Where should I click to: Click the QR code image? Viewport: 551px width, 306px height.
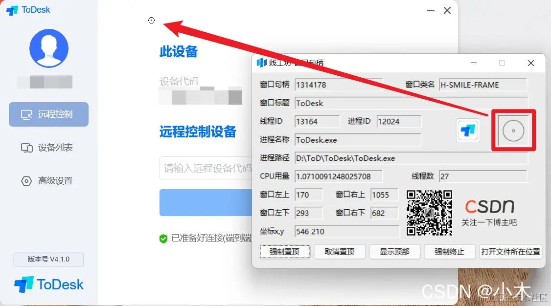click(x=430, y=213)
